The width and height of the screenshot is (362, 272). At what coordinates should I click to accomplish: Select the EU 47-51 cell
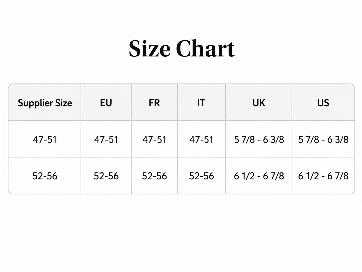(x=106, y=139)
